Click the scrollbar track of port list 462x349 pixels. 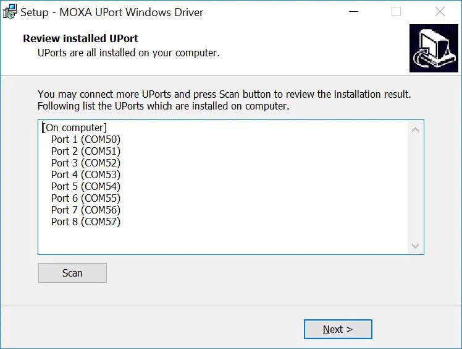click(416, 186)
